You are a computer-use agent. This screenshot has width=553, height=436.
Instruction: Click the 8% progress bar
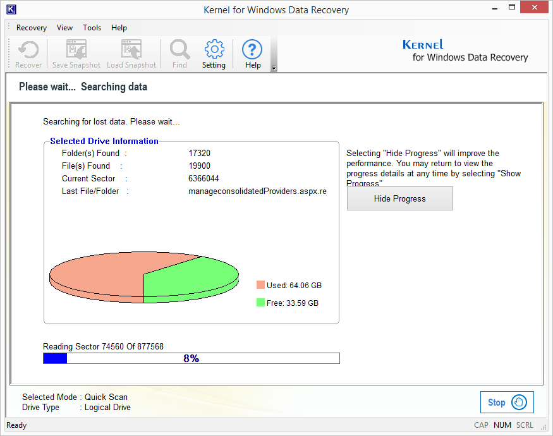coord(191,358)
